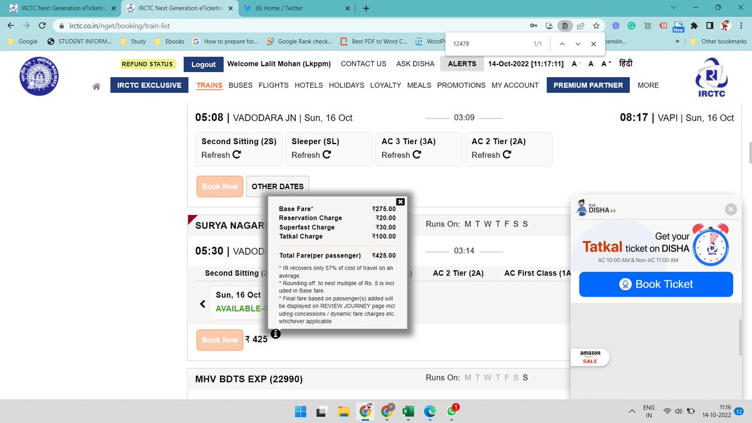The width and height of the screenshot is (752, 423).
Task: Click Book Now next to ₹ 425
Action: (220, 340)
